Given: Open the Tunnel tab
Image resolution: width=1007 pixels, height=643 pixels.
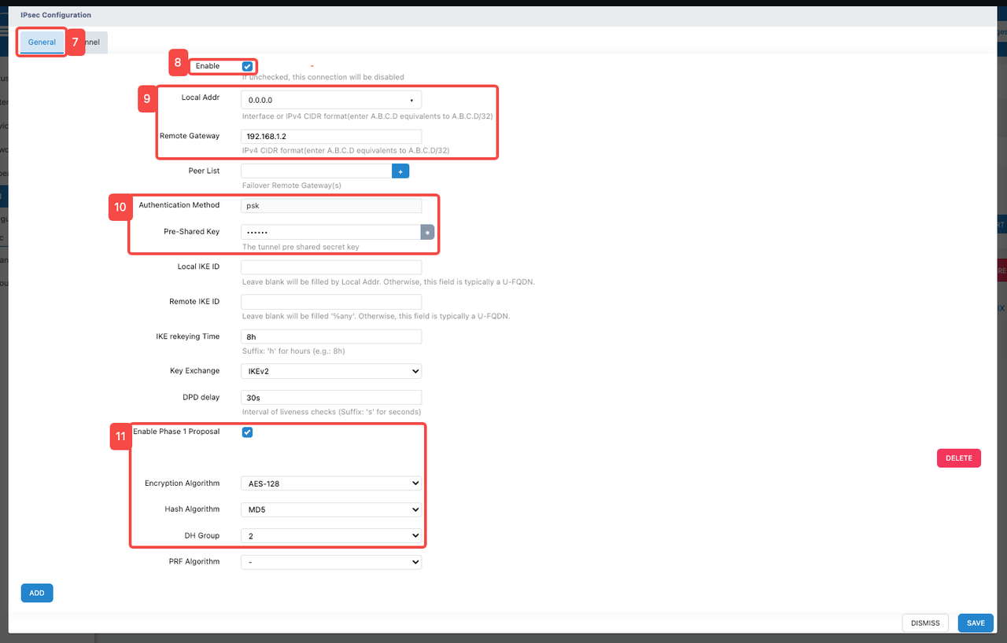Looking at the screenshot, I should [96, 42].
